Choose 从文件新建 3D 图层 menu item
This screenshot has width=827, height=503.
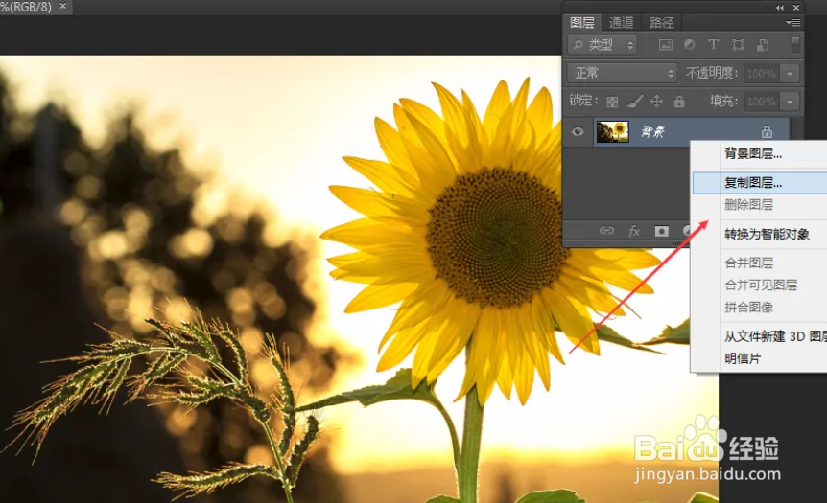(x=775, y=336)
